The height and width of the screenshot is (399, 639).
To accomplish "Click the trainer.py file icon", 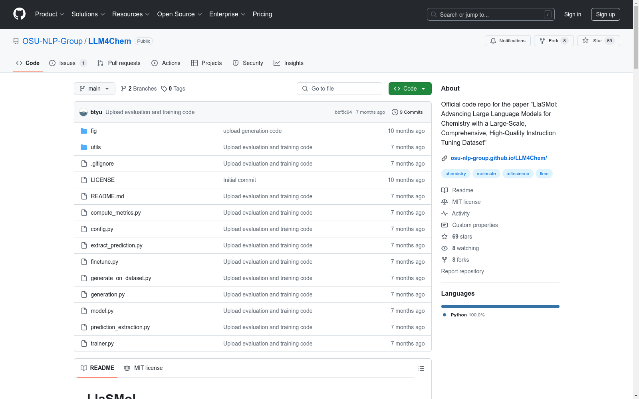I will click(x=84, y=344).
